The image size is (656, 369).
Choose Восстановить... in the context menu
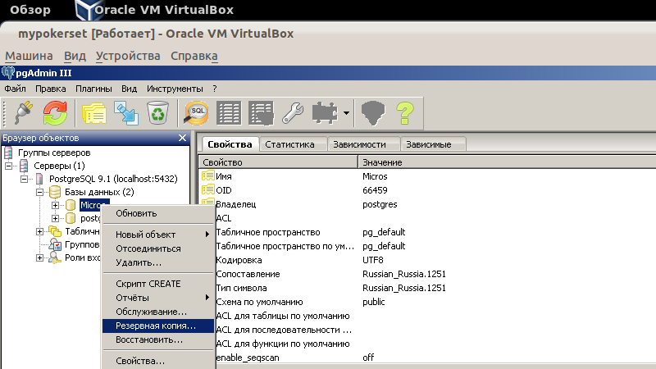click(x=148, y=339)
